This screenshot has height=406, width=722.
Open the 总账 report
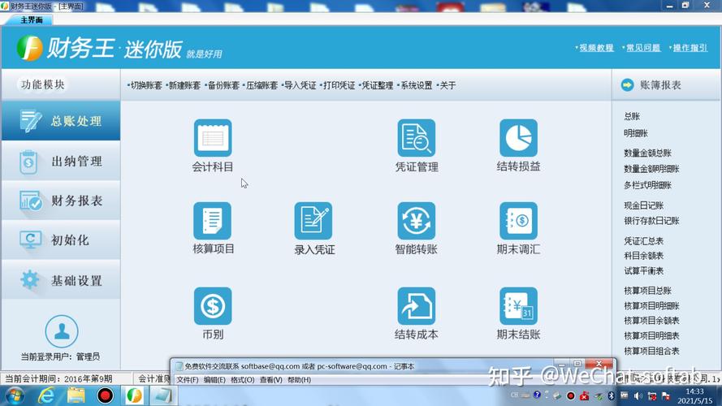(x=632, y=116)
